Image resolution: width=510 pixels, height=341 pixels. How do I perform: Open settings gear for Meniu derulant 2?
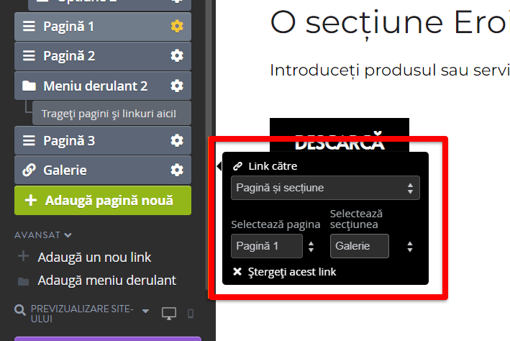pyautogui.click(x=177, y=86)
